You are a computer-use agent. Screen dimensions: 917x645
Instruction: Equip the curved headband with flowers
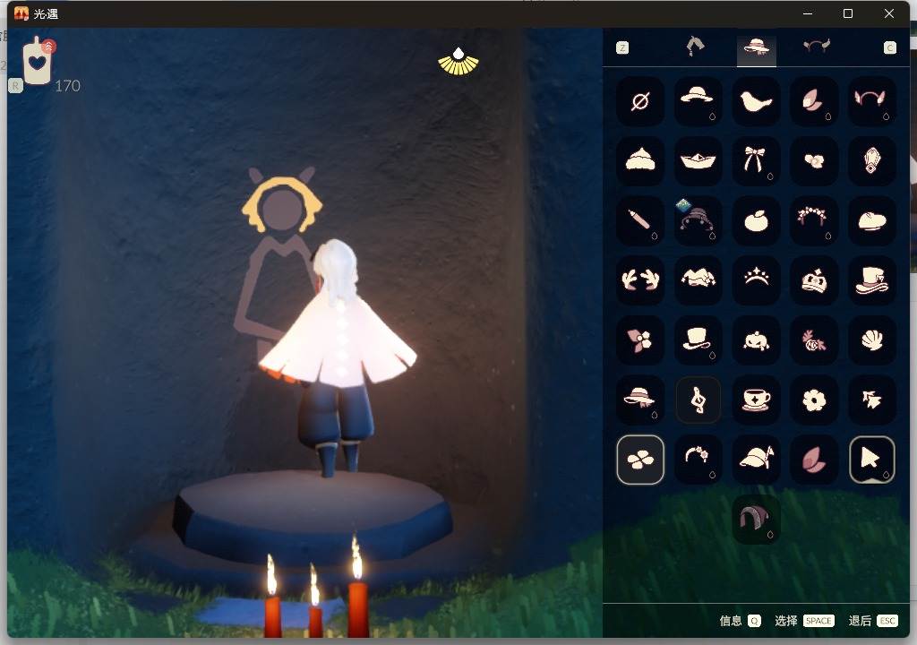pyautogui.click(x=698, y=460)
